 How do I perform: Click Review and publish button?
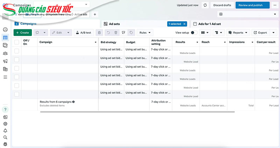click(252, 5)
